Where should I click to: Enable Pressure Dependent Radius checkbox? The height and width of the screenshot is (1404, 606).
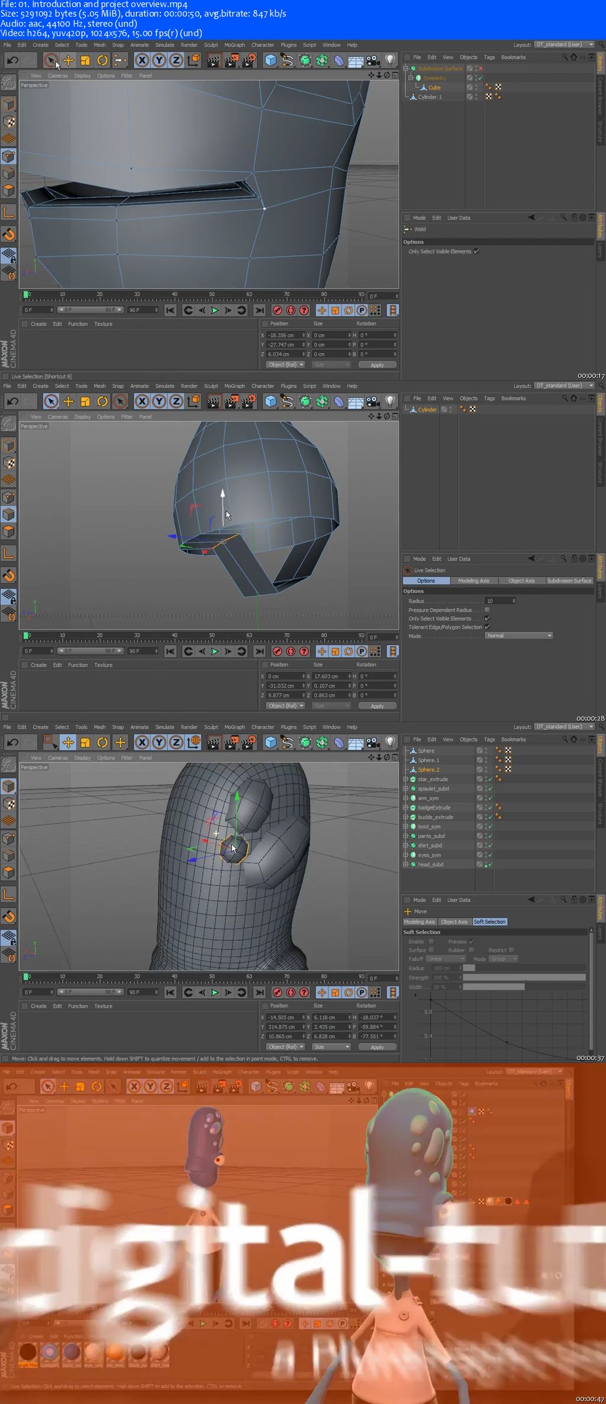pos(487,610)
